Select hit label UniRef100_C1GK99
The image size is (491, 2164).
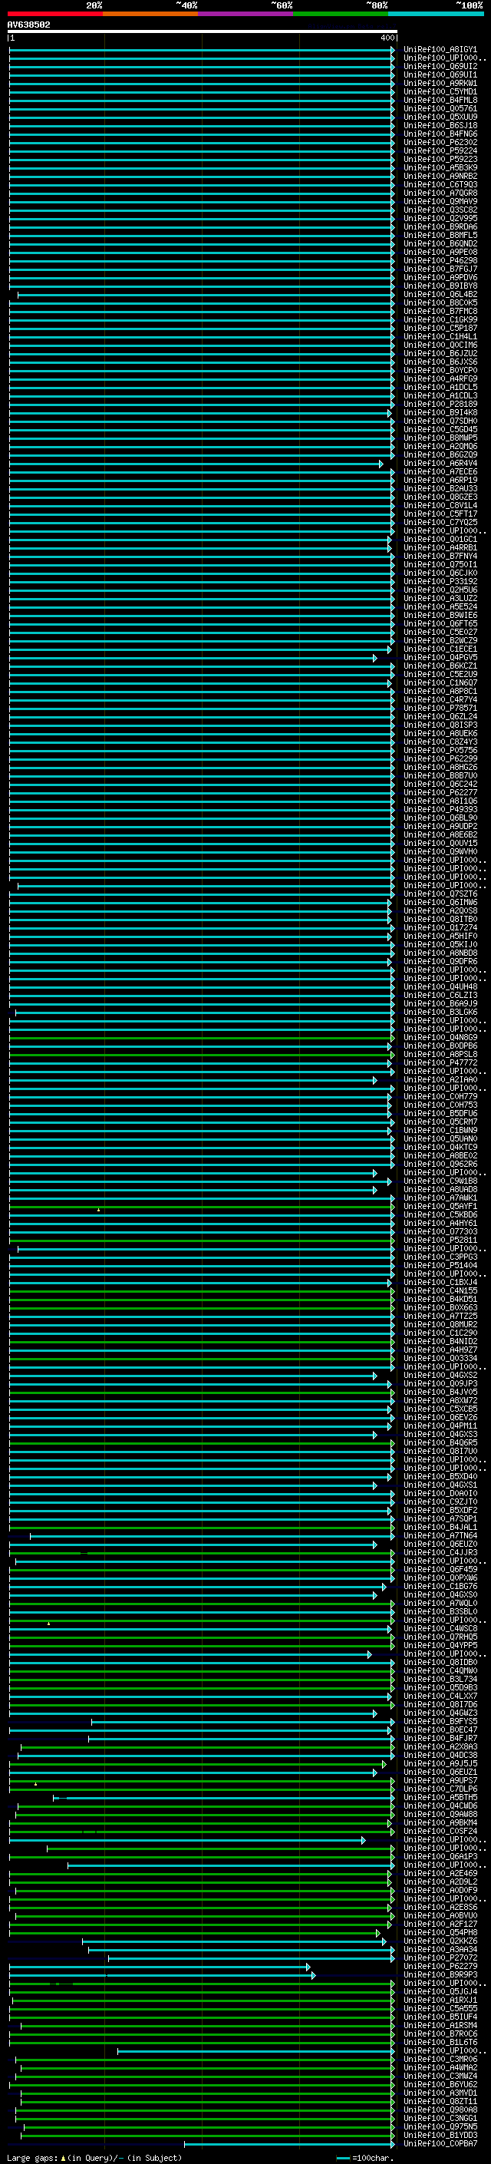(440, 319)
